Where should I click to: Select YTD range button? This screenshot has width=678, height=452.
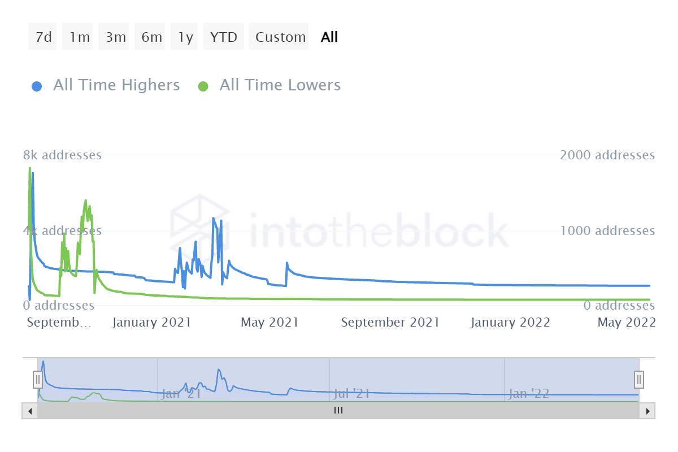click(224, 37)
